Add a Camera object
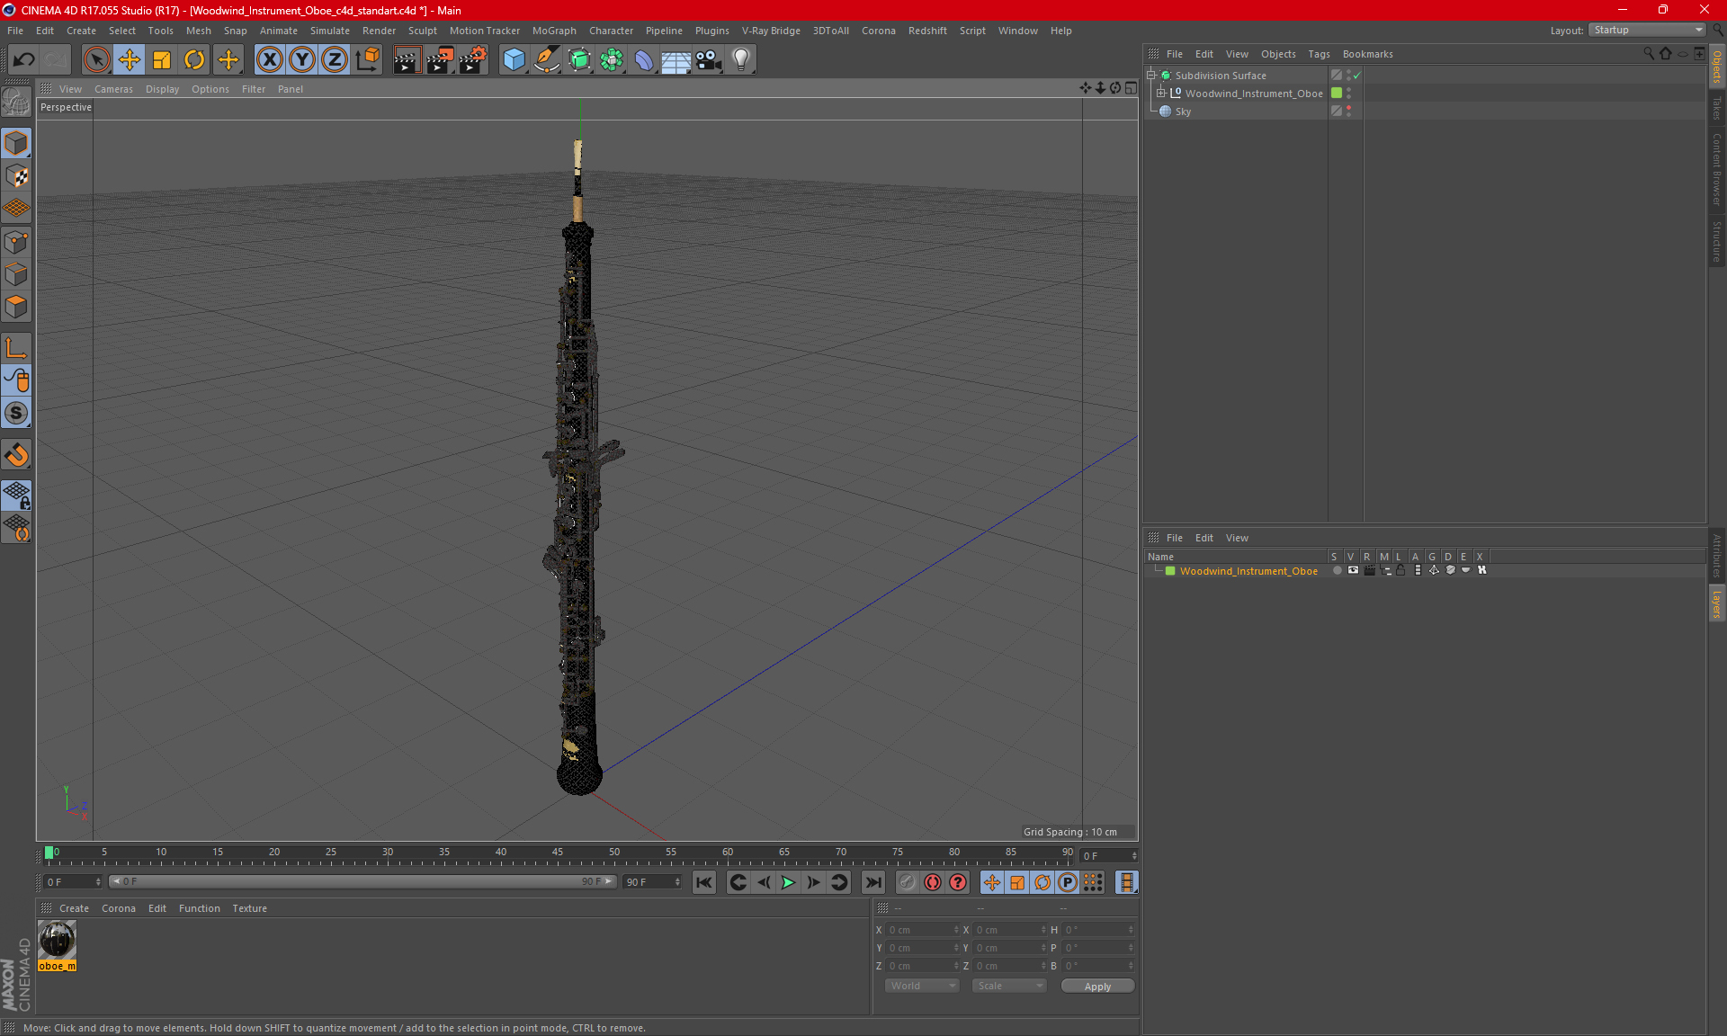 (709, 59)
